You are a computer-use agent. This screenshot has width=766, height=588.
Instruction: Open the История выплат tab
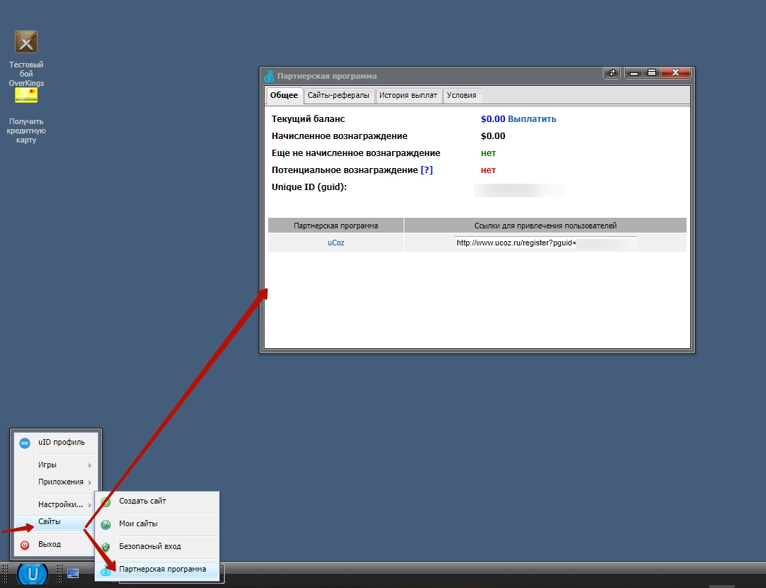click(408, 96)
